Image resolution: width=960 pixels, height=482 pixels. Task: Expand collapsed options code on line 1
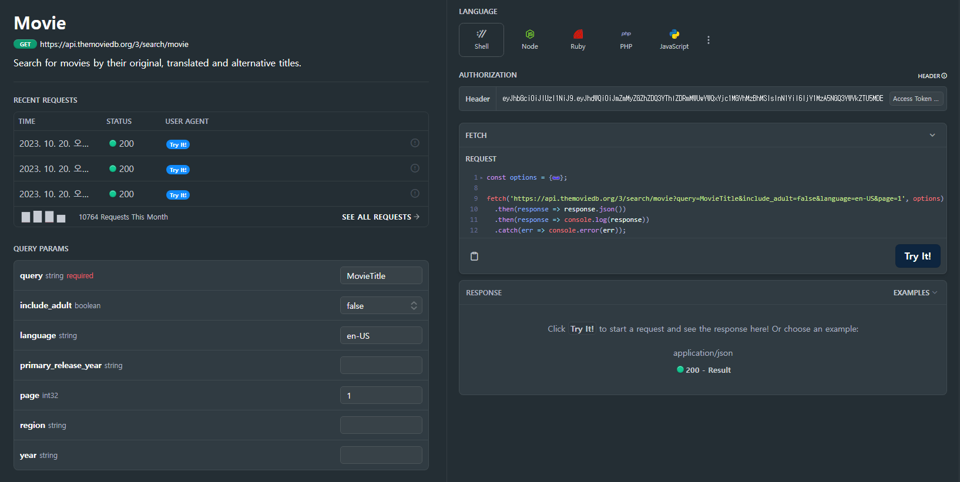click(x=556, y=177)
